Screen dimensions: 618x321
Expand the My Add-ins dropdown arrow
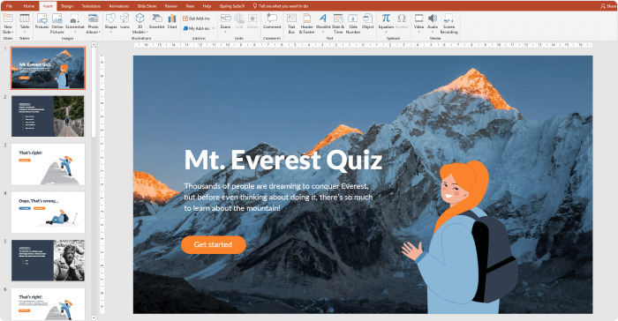click(x=214, y=28)
